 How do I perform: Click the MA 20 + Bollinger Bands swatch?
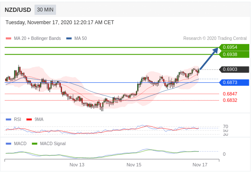[x=8, y=38]
